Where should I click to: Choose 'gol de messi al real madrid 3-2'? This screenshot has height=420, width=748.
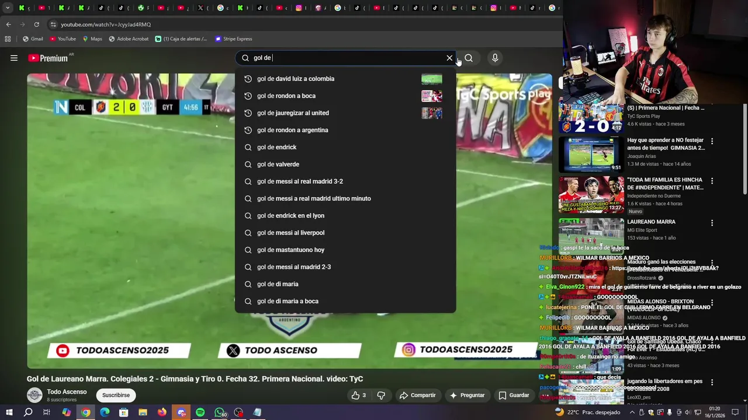coord(345,181)
